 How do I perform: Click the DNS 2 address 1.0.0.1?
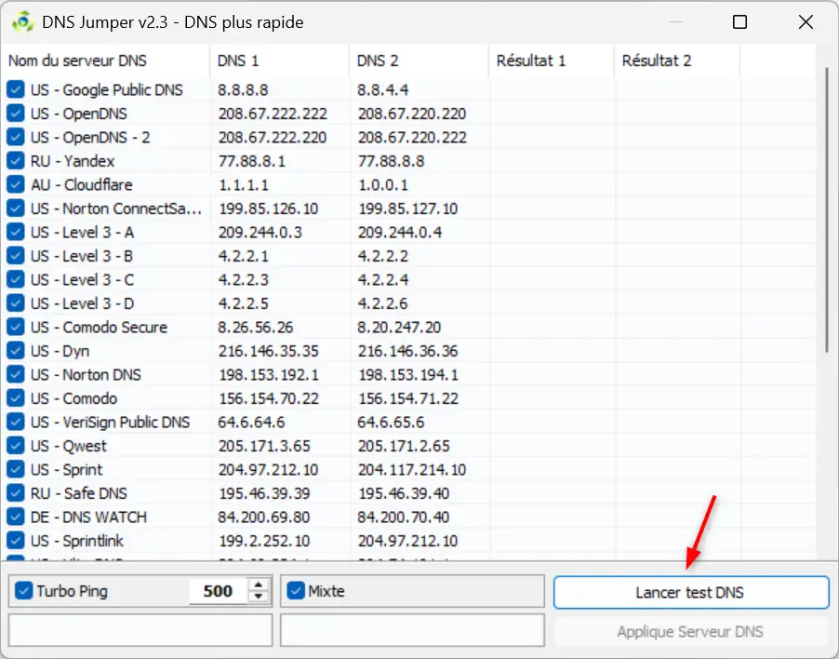point(382,184)
